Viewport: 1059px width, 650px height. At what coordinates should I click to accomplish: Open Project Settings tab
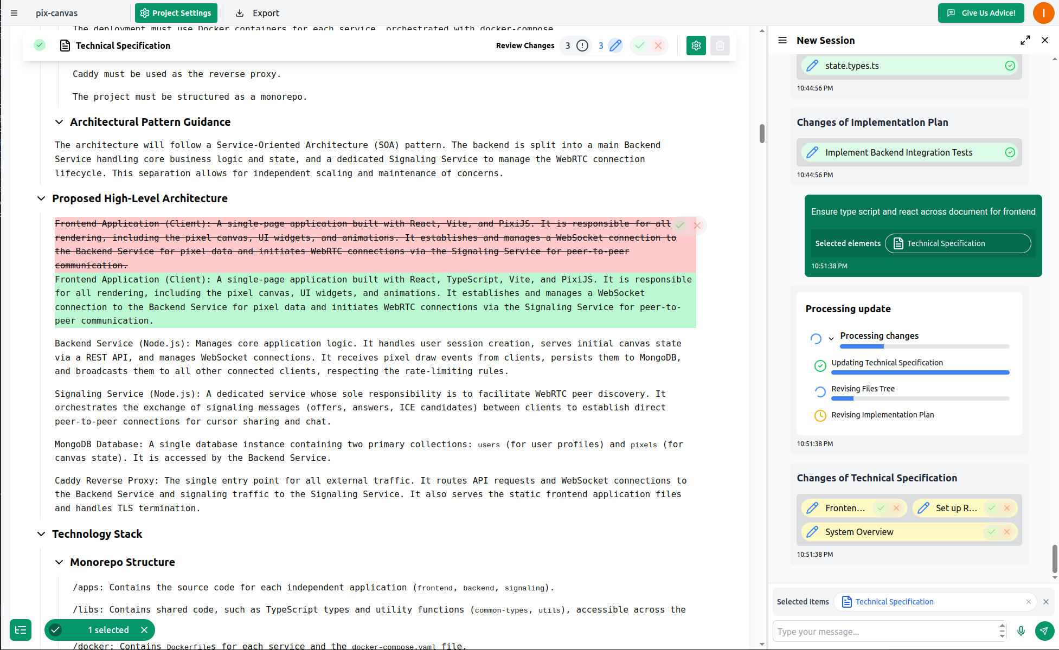coord(176,13)
